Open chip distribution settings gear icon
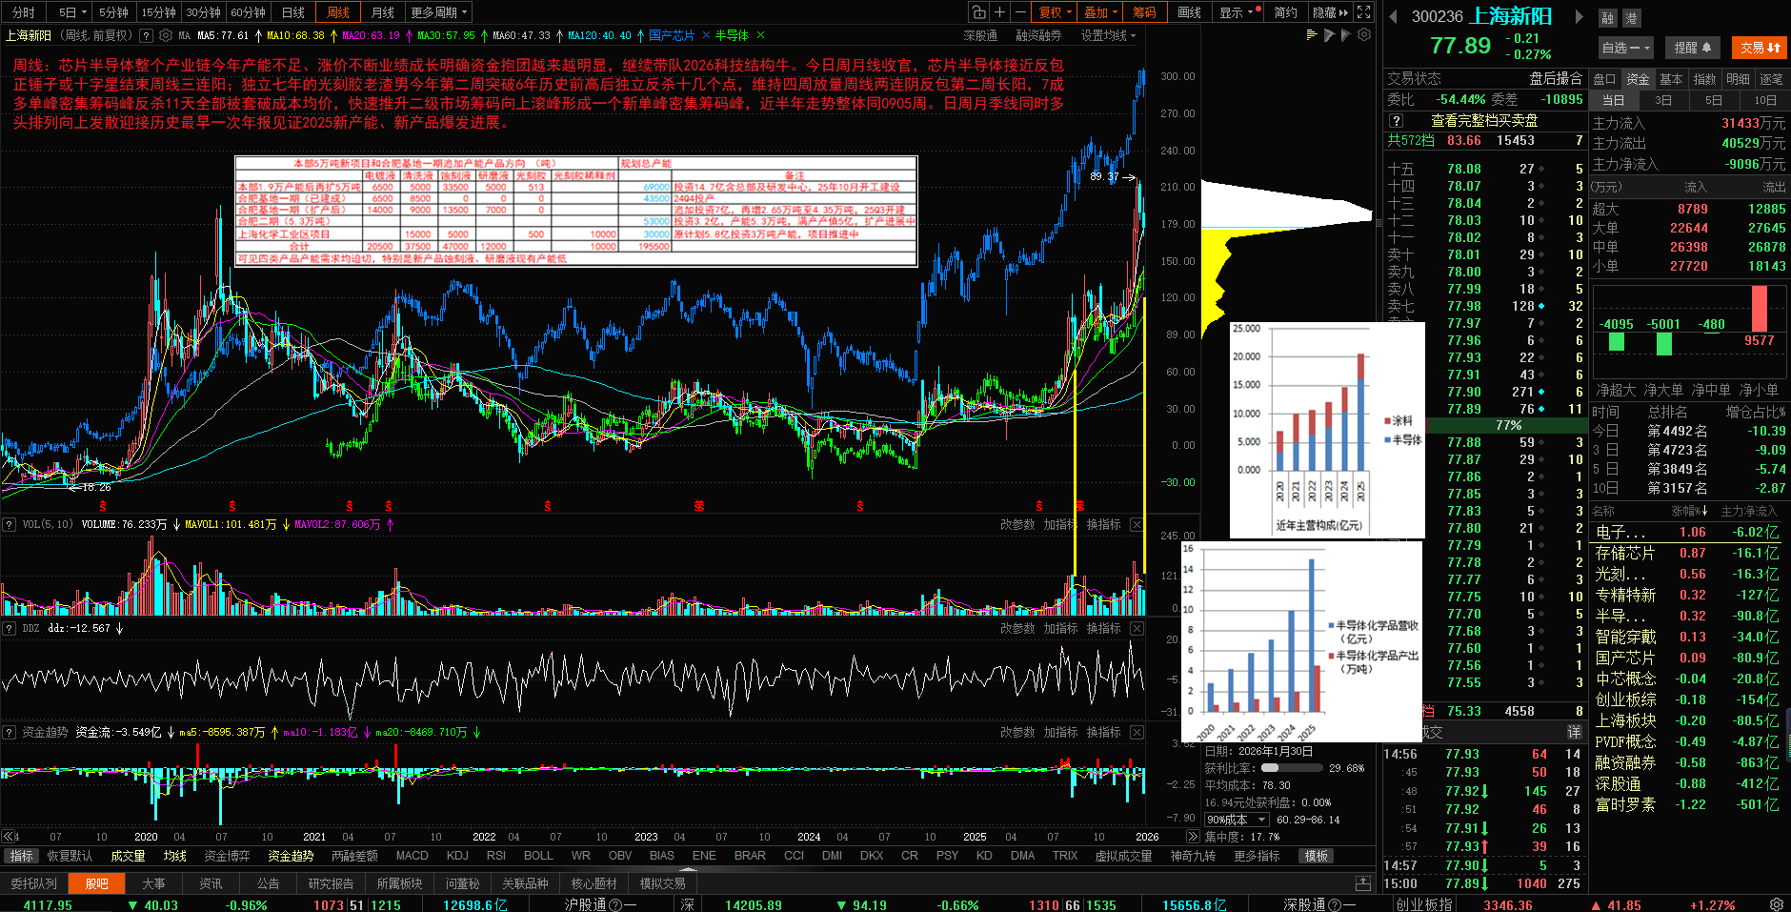The image size is (1791, 912). click(x=1364, y=35)
